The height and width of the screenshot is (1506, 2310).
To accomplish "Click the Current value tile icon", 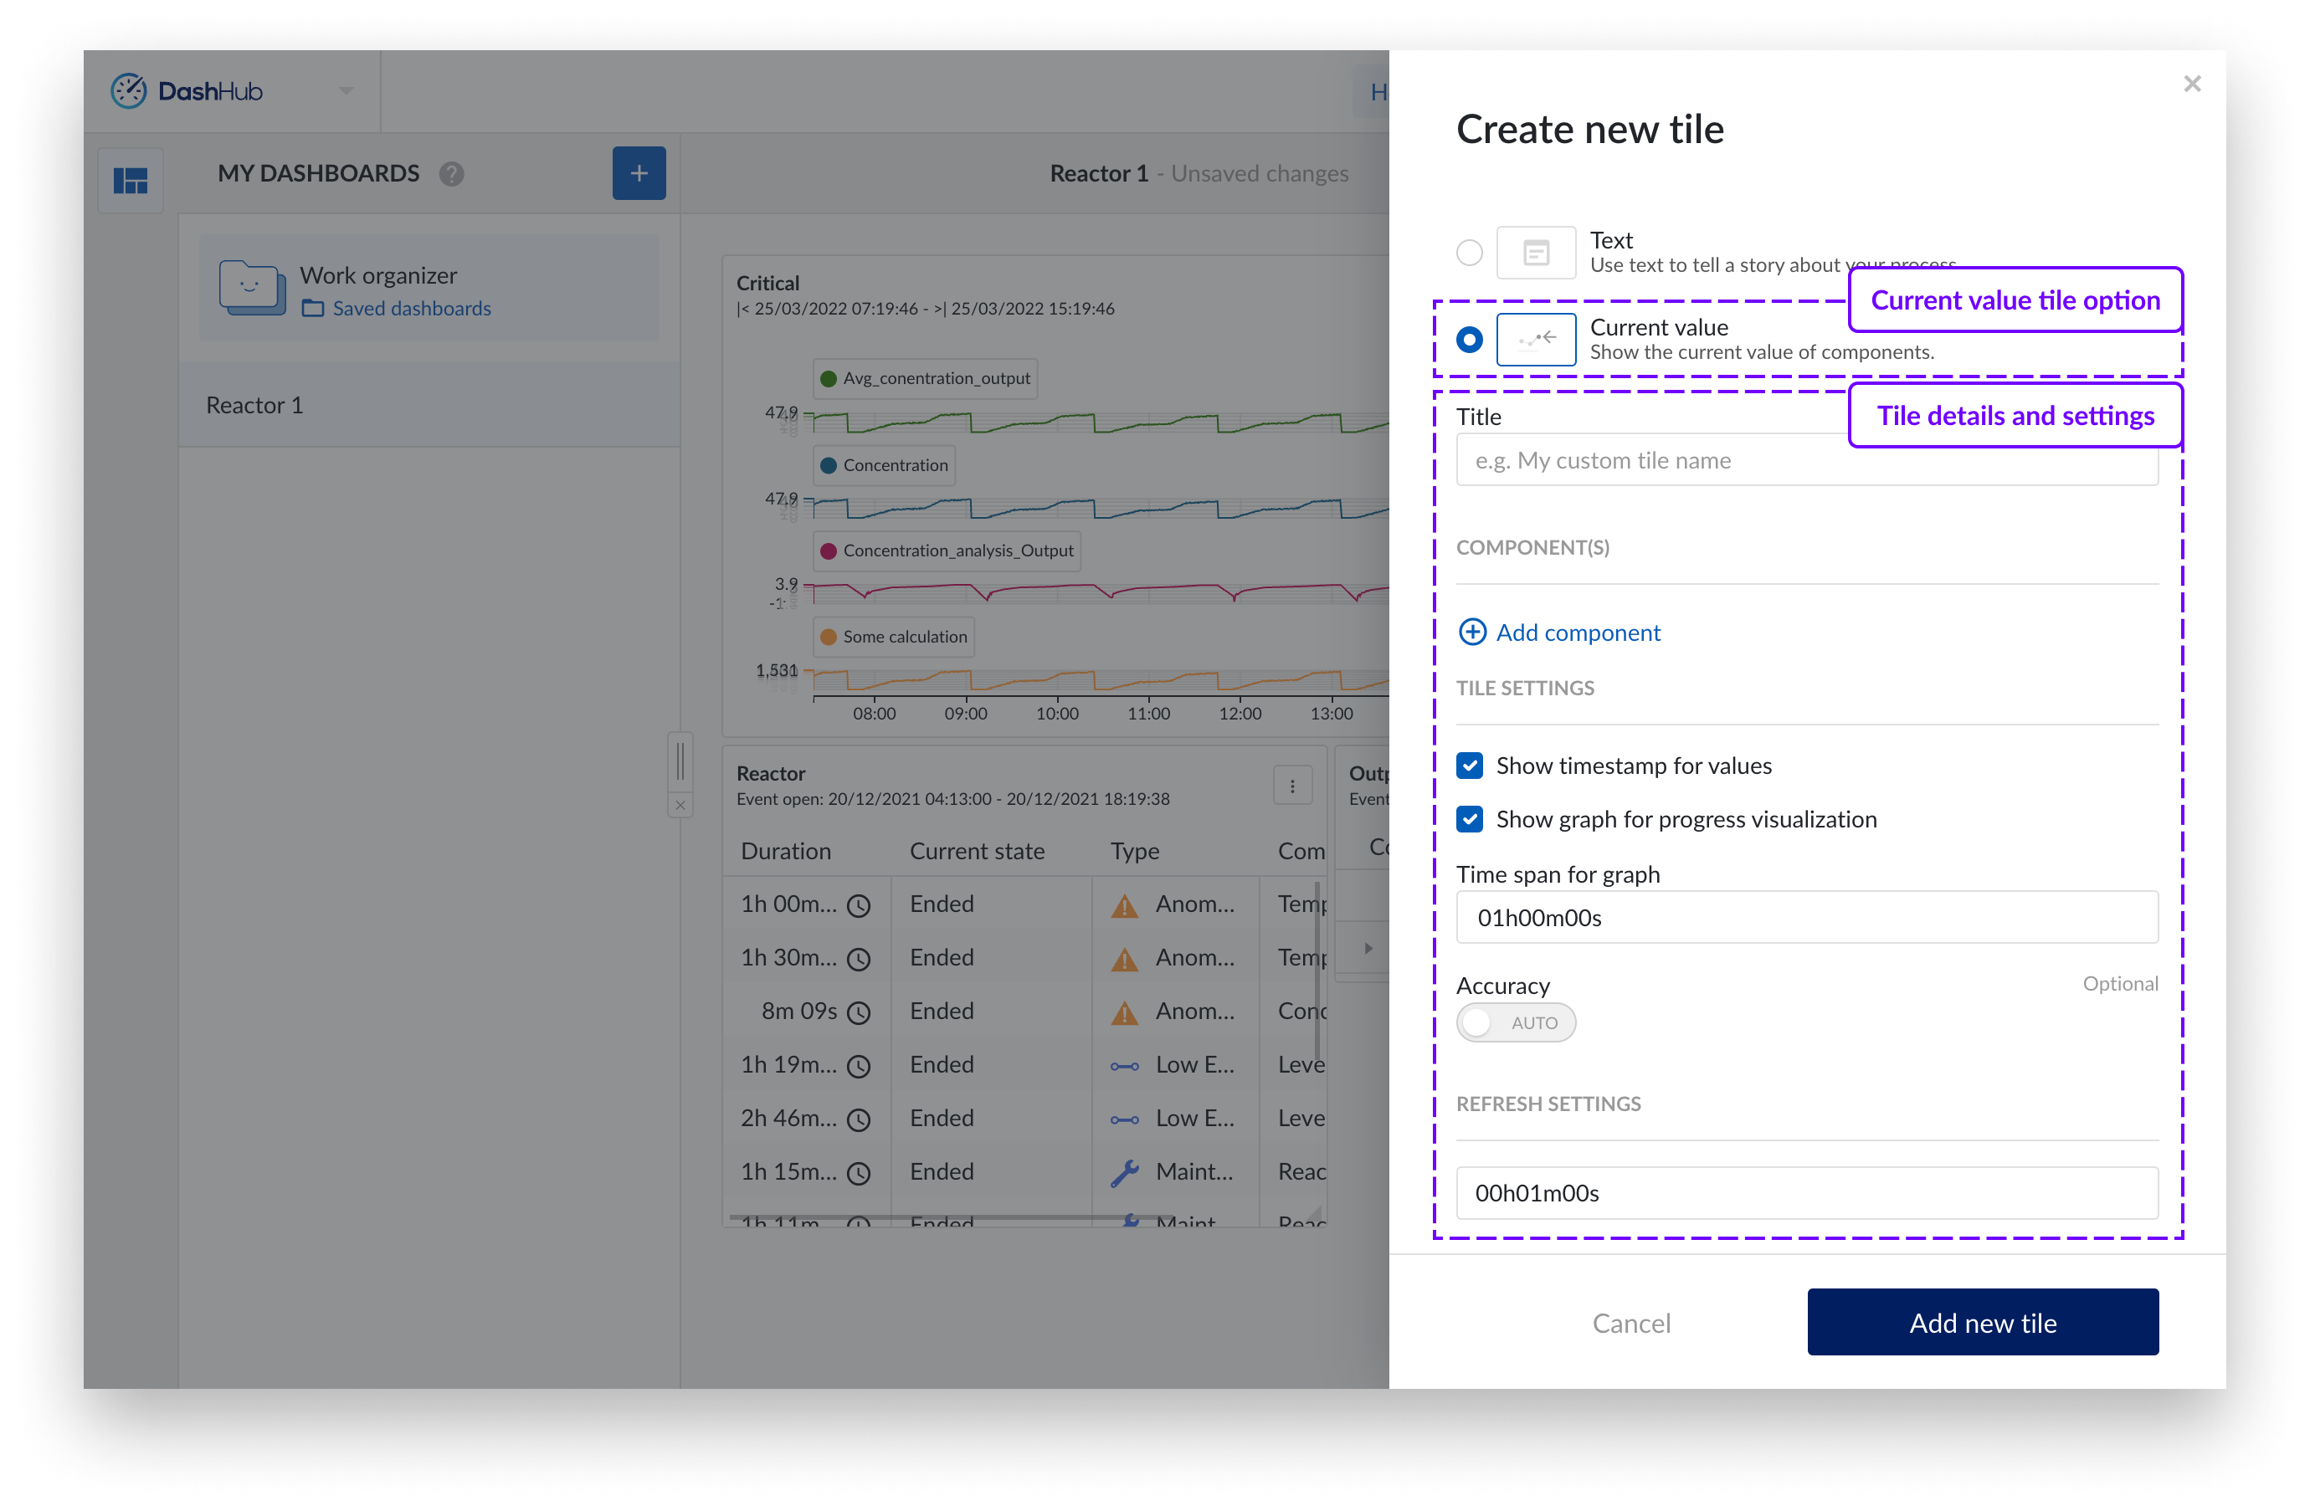I will tap(1536, 340).
